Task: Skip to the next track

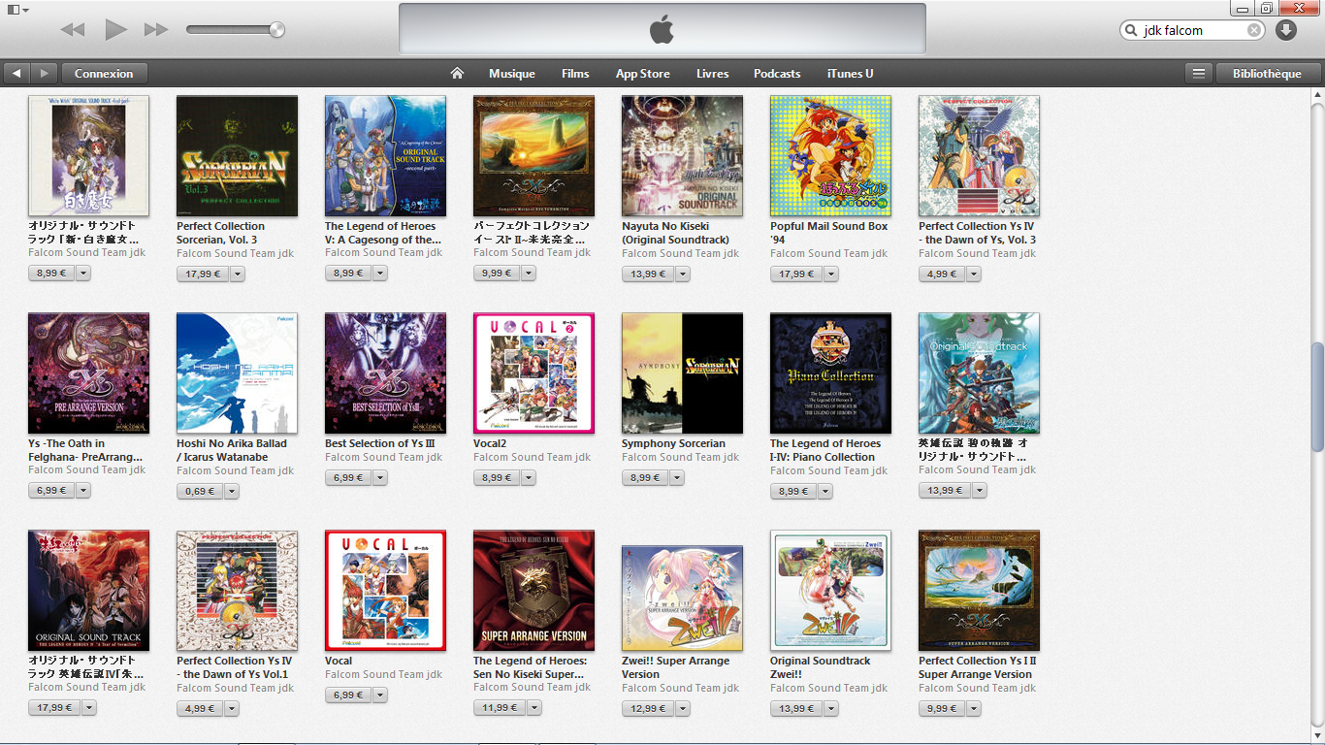Action: tap(156, 30)
